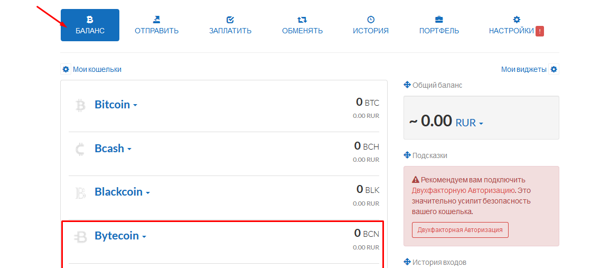Viewport: 591px width, 268px height.
Task: Click the move handle icon for Подсказки
Action: click(x=407, y=155)
